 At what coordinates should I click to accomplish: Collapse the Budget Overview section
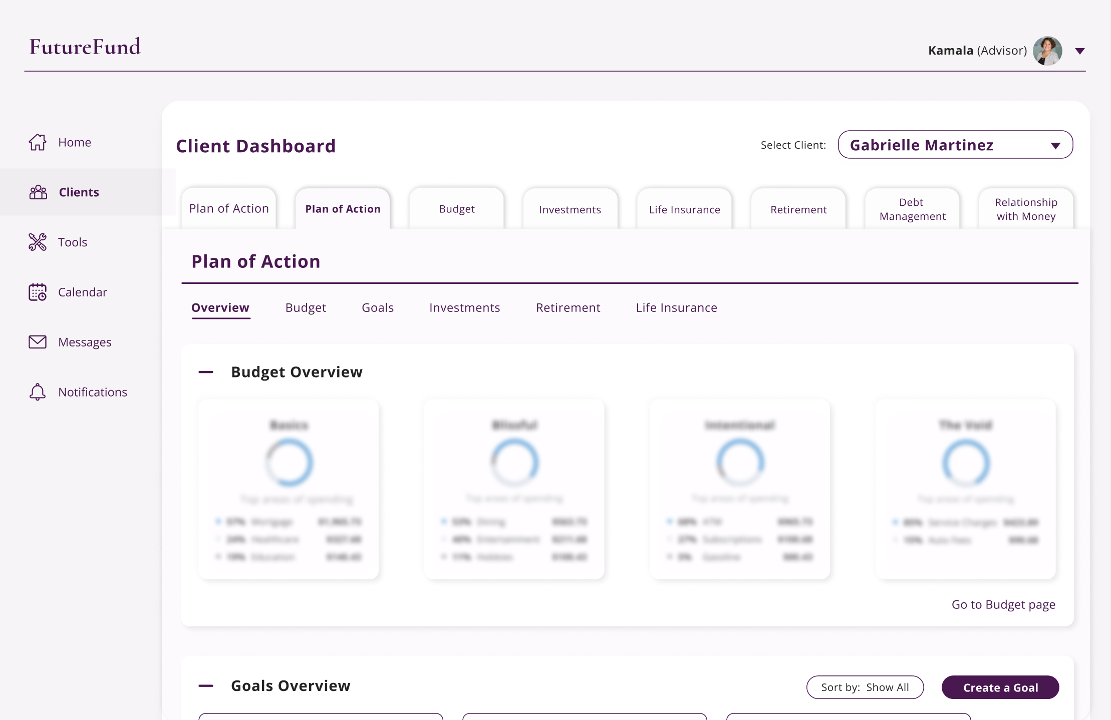click(x=206, y=372)
